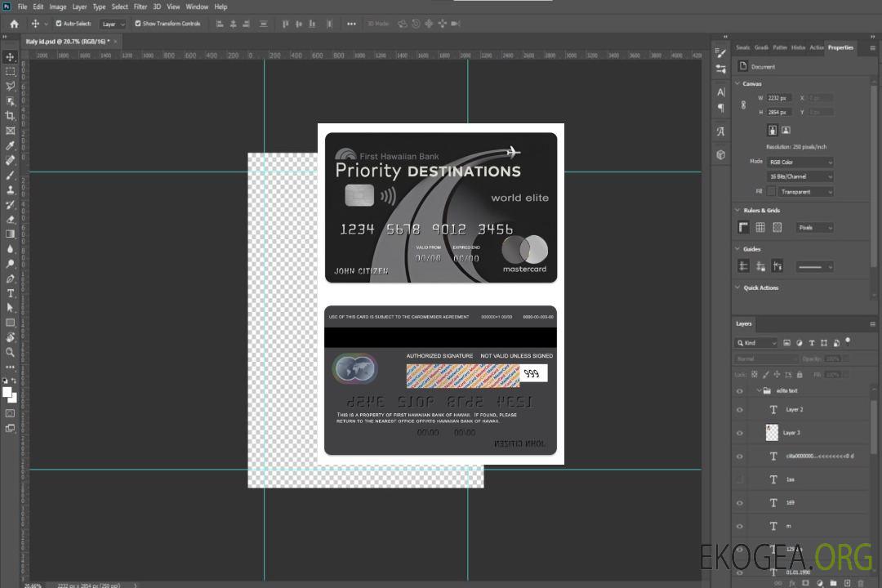Collapse the 'edite text' layer group
Image resolution: width=882 pixels, height=588 pixels.
point(759,391)
